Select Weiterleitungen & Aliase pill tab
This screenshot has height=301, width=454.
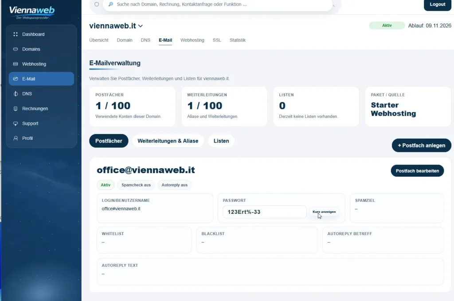(168, 141)
